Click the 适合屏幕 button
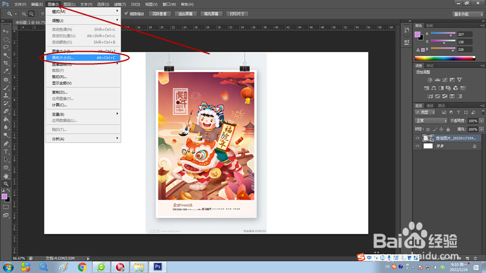Image resolution: width=486 pixels, height=273 pixels. point(185,14)
